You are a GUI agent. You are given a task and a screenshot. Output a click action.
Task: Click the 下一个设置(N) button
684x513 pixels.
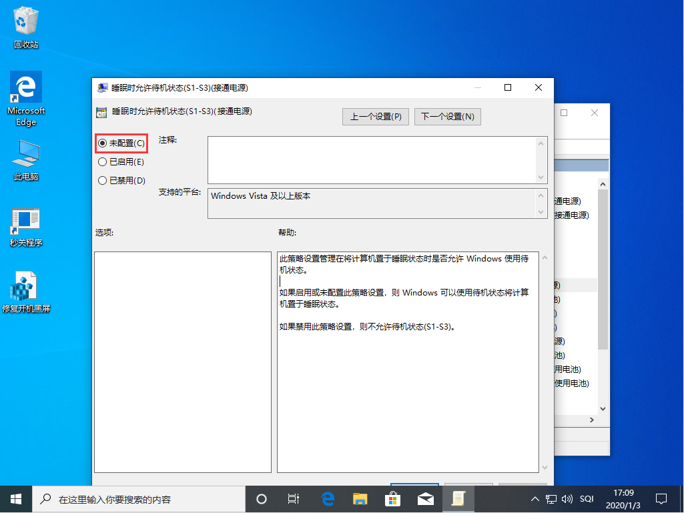pos(447,116)
